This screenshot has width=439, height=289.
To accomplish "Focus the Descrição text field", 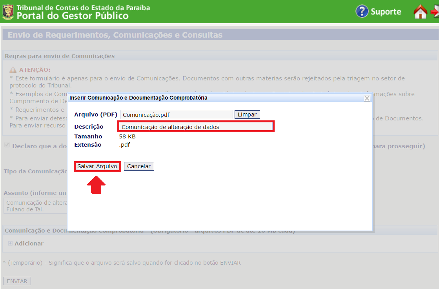I will [x=195, y=127].
